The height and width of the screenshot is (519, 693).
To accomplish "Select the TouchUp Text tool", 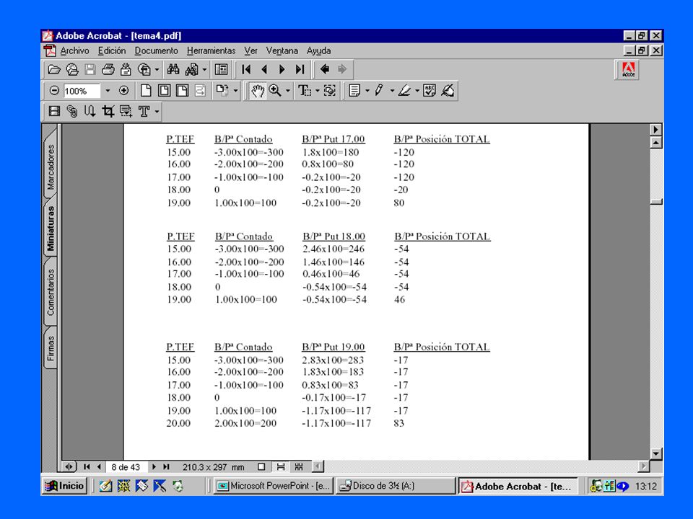I will [x=144, y=111].
